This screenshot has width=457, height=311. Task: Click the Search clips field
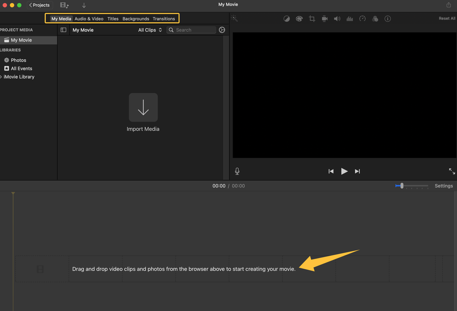[191, 30]
